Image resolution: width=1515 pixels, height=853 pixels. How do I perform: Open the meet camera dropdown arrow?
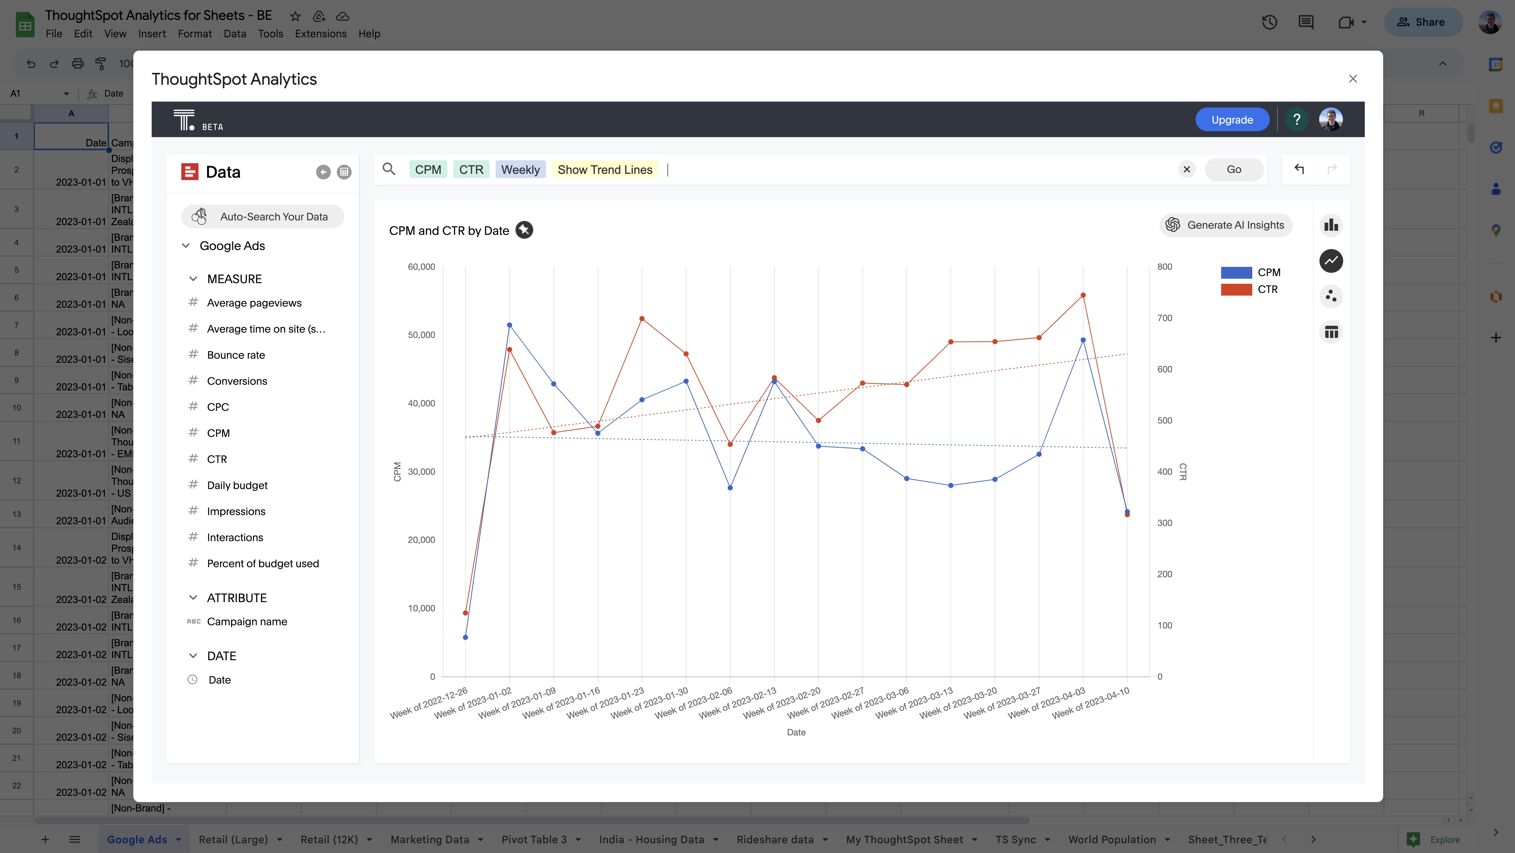[x=1364, y=22]
